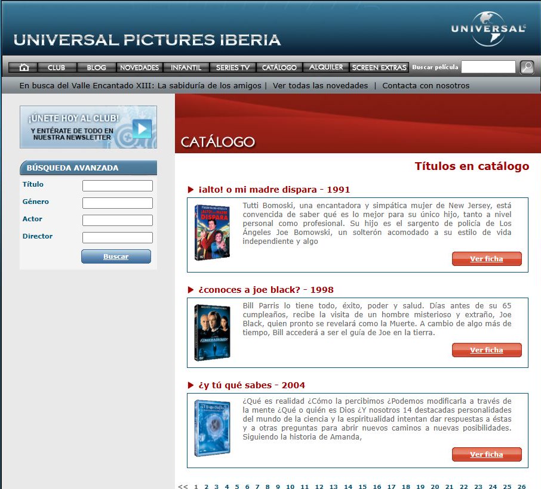Click red arrow beside ¿y tú qué sabes

[x=190, y=385]
